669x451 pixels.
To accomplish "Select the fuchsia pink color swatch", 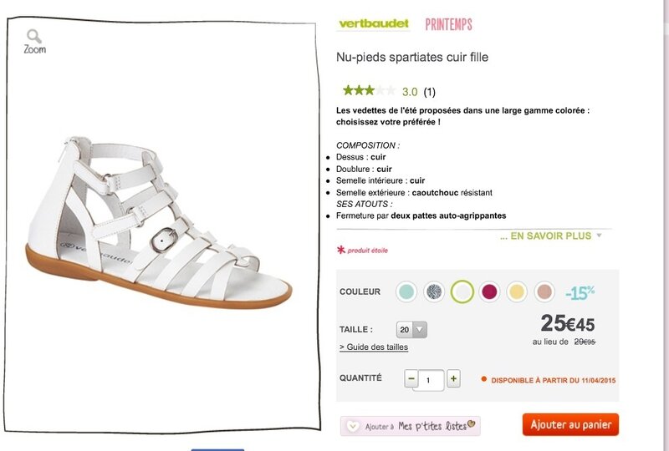I will tap(489, 292).
